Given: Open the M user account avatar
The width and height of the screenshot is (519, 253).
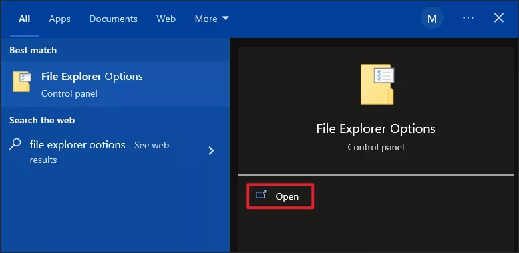Looking at the screenshot, I should coord(432,18).
